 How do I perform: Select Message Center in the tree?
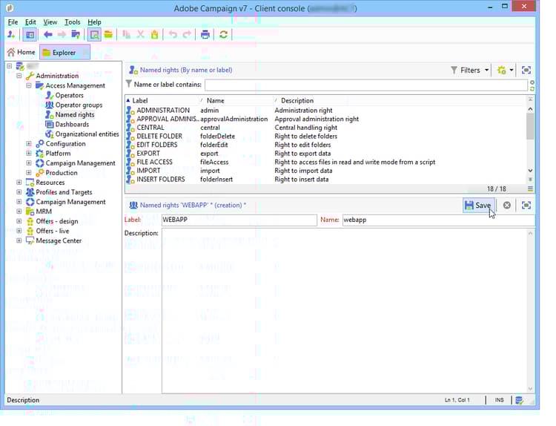coord(59,240)
